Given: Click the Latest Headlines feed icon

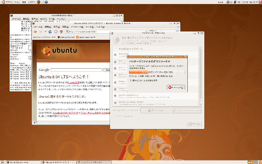Looking at the screenshot, I should click(77, 37).
